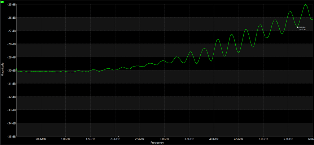314x145 pixels.
Task: Click the cursor readout near 5.68GHz
Action: [x=302, y=28]
